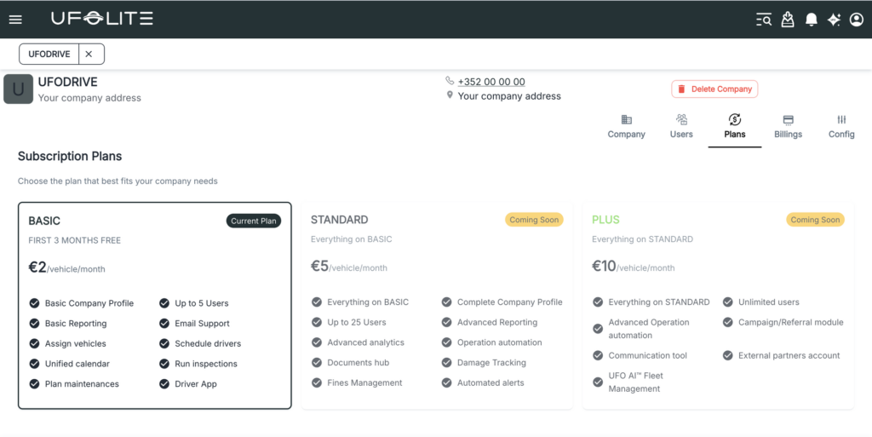
Task: Go to the Users tab
Action: [x=681, y=127]
